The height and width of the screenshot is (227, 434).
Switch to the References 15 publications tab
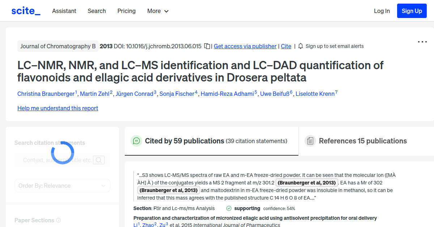[x=363, y=141]
